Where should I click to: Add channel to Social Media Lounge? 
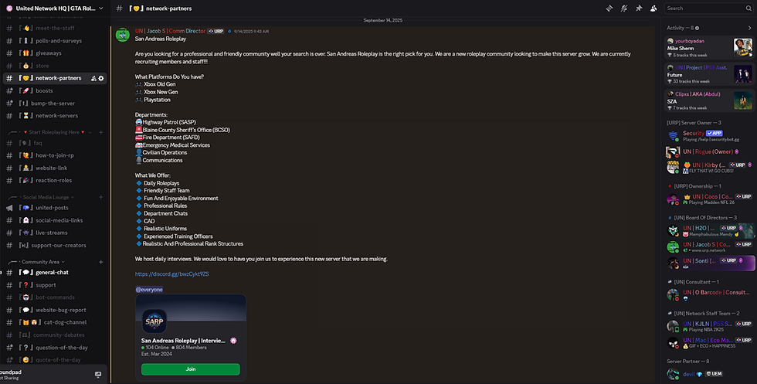tap(101, 197)
